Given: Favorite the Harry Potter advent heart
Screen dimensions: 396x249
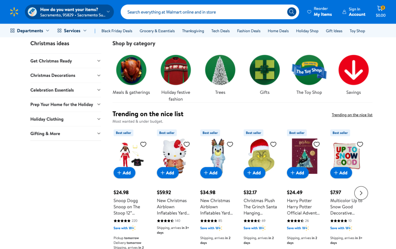Looking at the screenshot, I should tap(316, 144).
